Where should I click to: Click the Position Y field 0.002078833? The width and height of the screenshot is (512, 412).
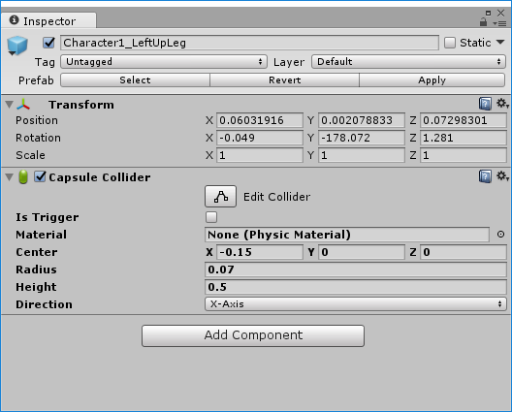click(362, 120)
